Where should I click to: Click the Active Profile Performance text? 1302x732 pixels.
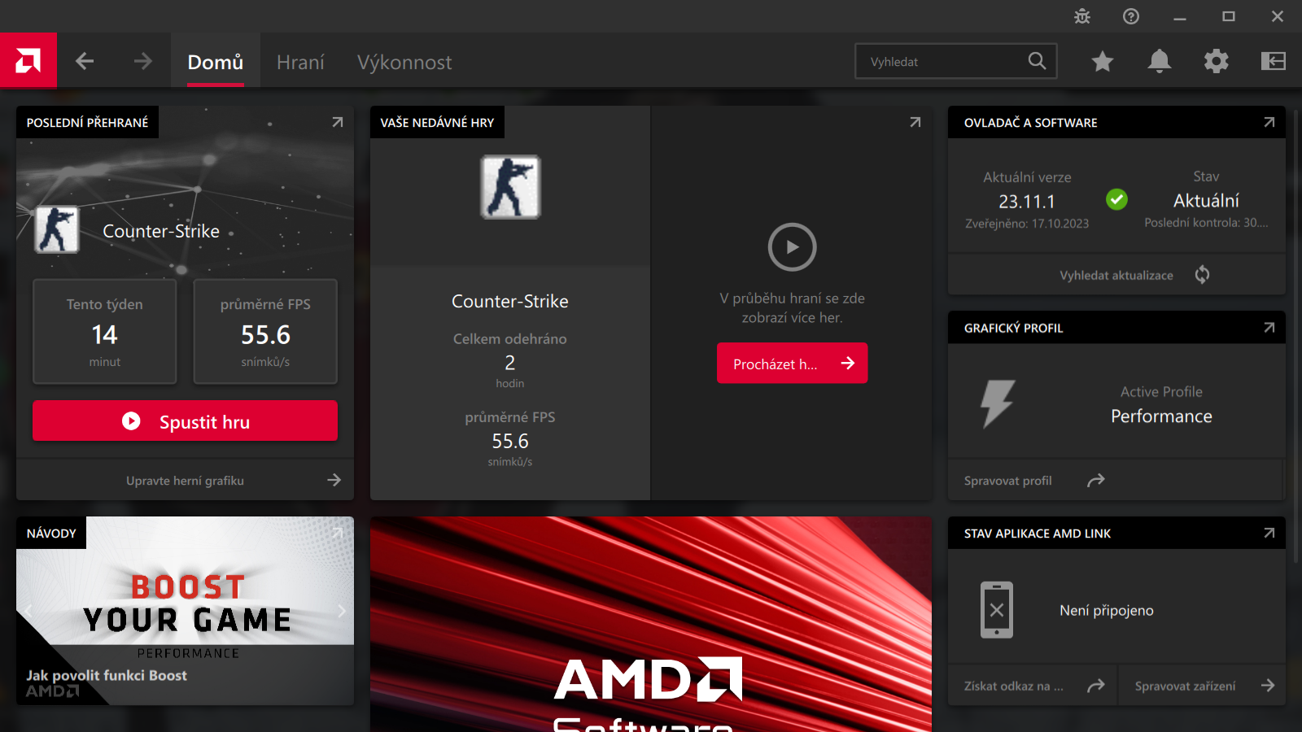[1161, 405]
